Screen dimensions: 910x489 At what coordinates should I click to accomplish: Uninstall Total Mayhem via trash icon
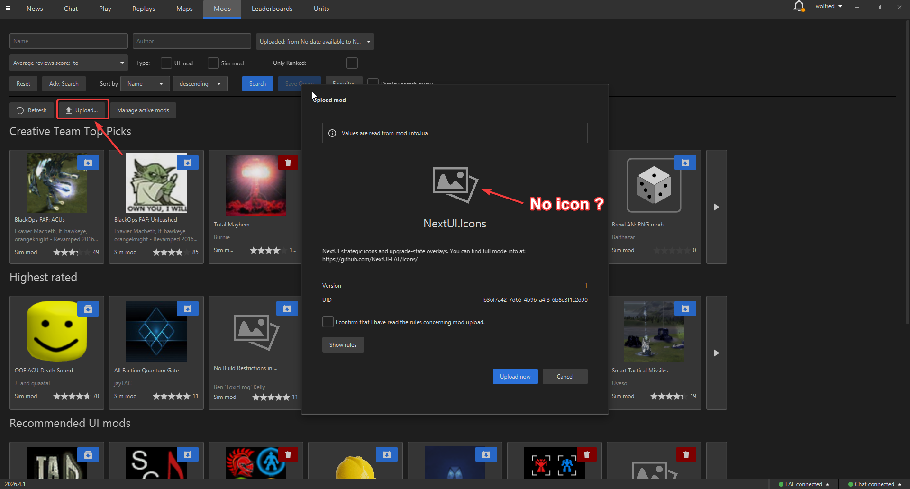[x=288, y=163]
